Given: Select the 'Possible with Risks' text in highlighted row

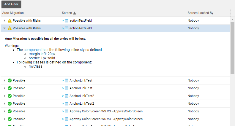Looking at the screenshot, I should 27,28.
